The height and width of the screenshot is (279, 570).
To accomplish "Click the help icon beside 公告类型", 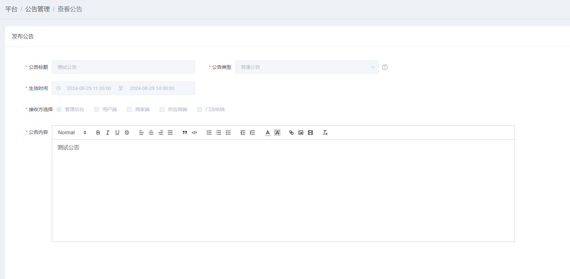I will point(385,67).
